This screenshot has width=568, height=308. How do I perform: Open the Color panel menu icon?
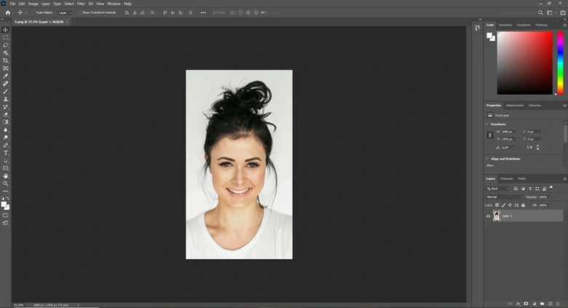564,25
